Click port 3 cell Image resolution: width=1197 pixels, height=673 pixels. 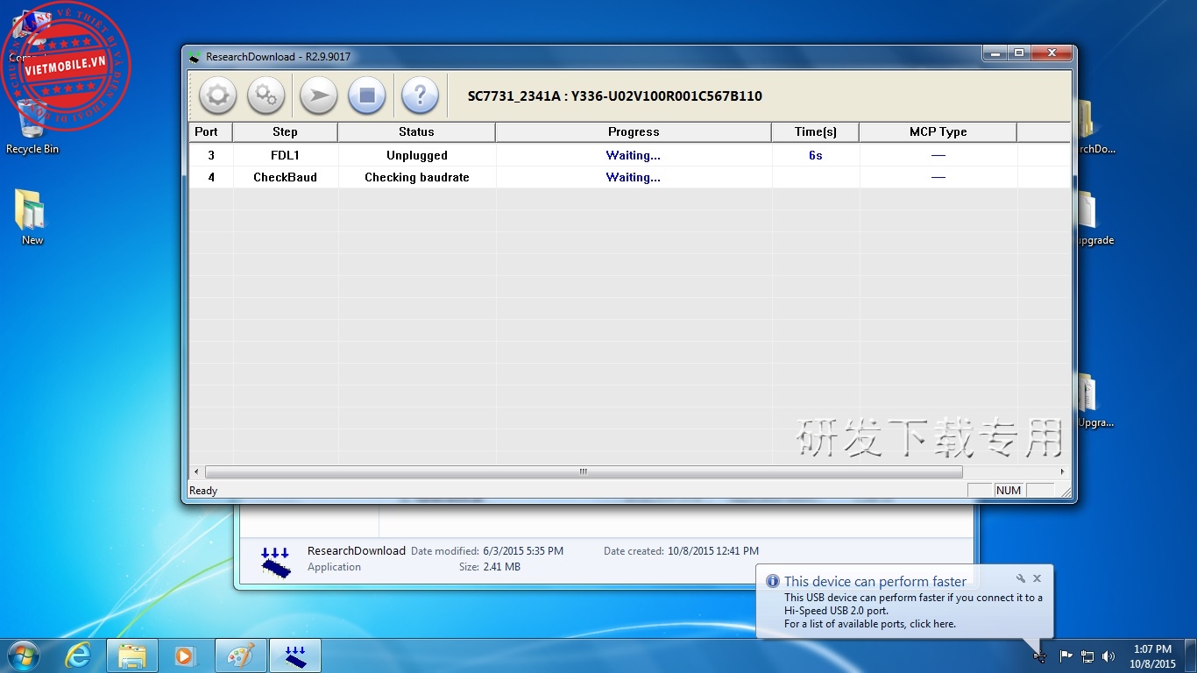[210, 155]
